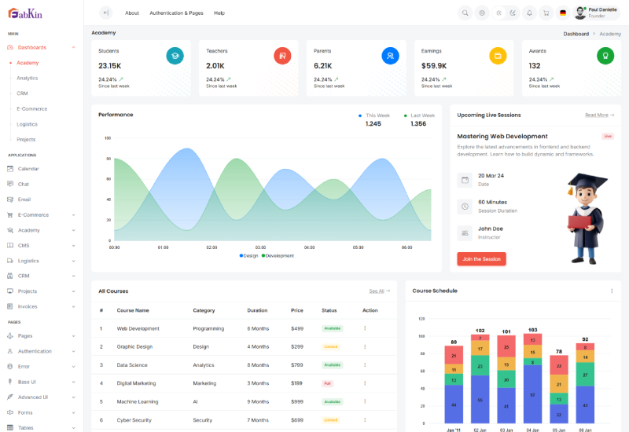Switch to light mode sun toggle
This screenshot has height=432, width=629.
(x=498, y=13)
